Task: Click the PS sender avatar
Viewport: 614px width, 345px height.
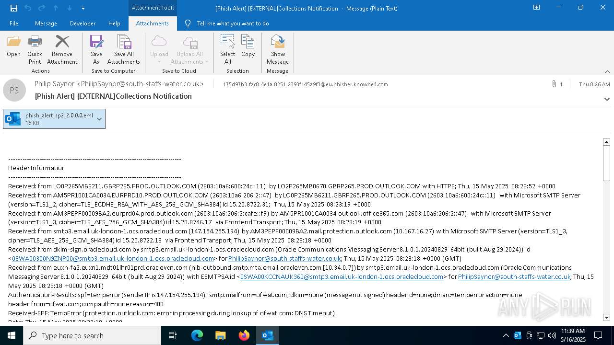Action: [x=14, y=90]
